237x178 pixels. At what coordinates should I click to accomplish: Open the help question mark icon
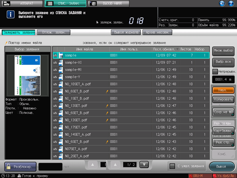231,3
